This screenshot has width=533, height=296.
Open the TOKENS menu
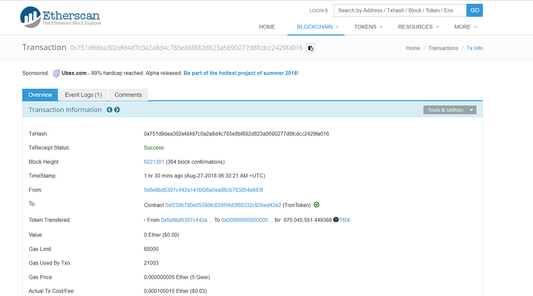tap(368, 27)
